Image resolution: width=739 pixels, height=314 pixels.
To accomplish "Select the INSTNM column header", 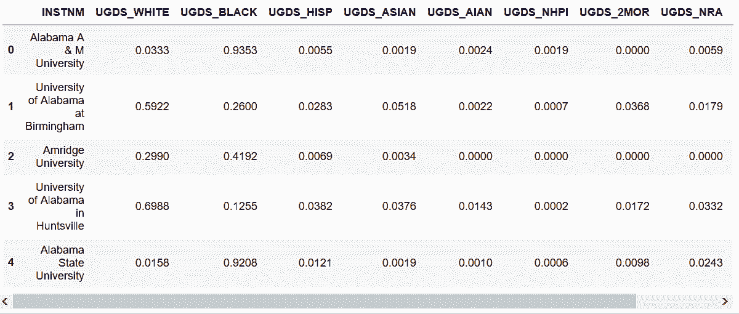I will 63,12.
